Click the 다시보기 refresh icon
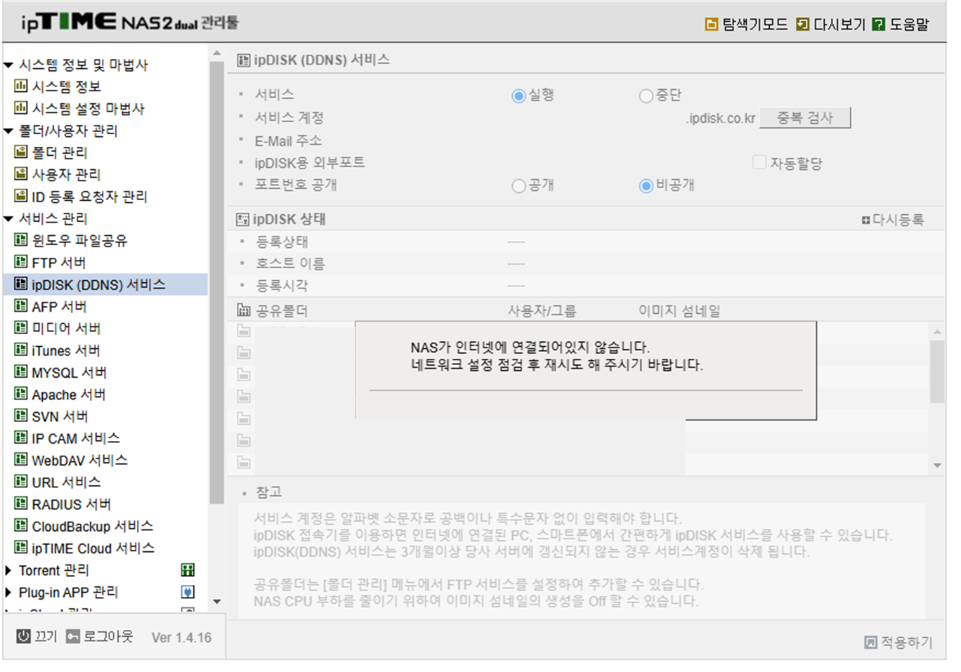The image size is (961, 672). [x=802, y=25]
